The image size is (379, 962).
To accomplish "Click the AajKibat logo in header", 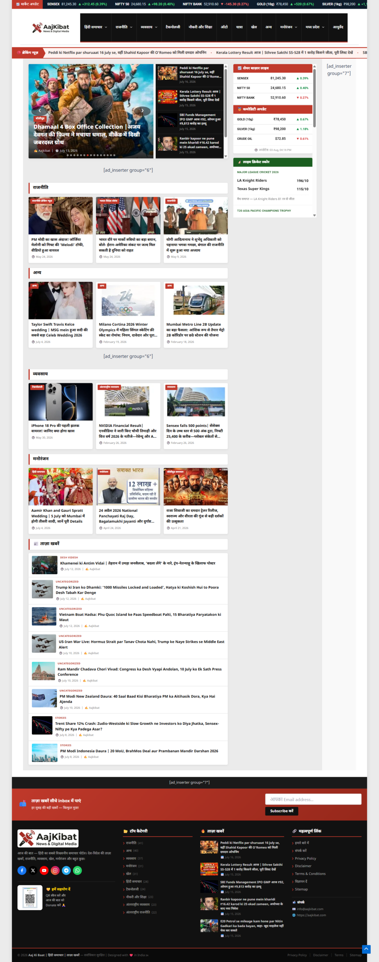I will pyautogui.click(x=51, y=27).
